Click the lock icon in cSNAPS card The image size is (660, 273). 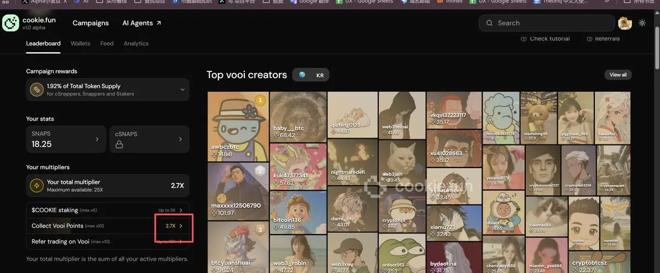coord(119,145)
